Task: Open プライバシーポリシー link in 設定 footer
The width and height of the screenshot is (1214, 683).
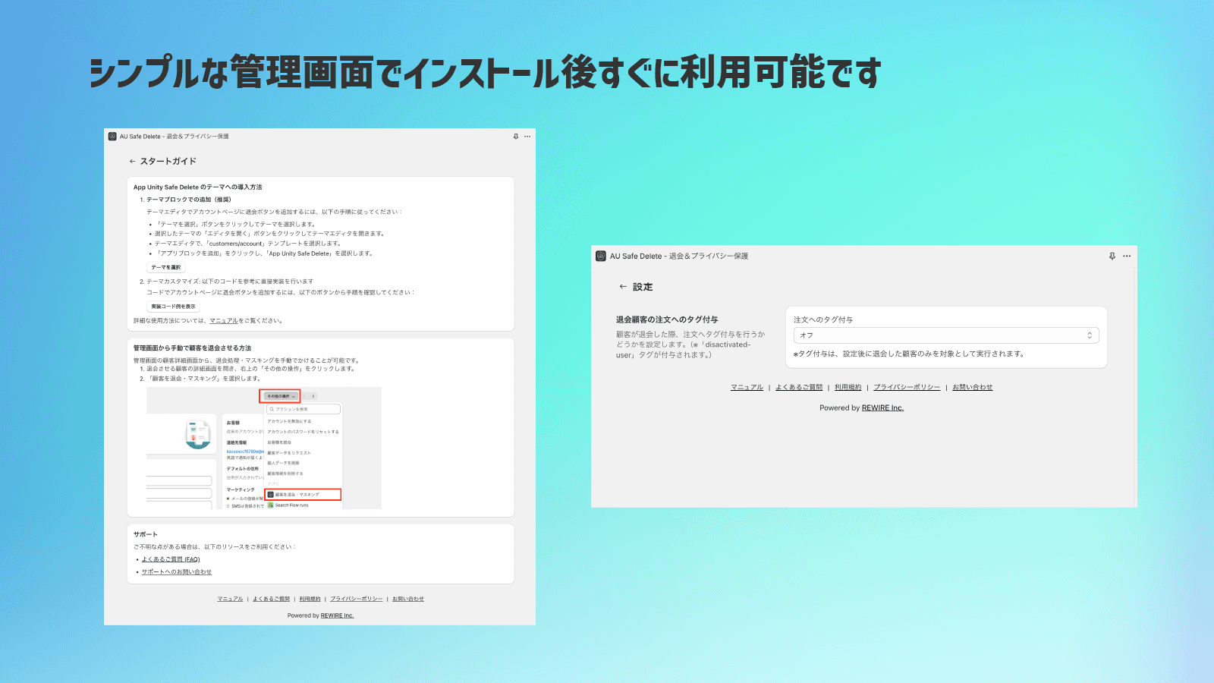Action: click(906, 388)
